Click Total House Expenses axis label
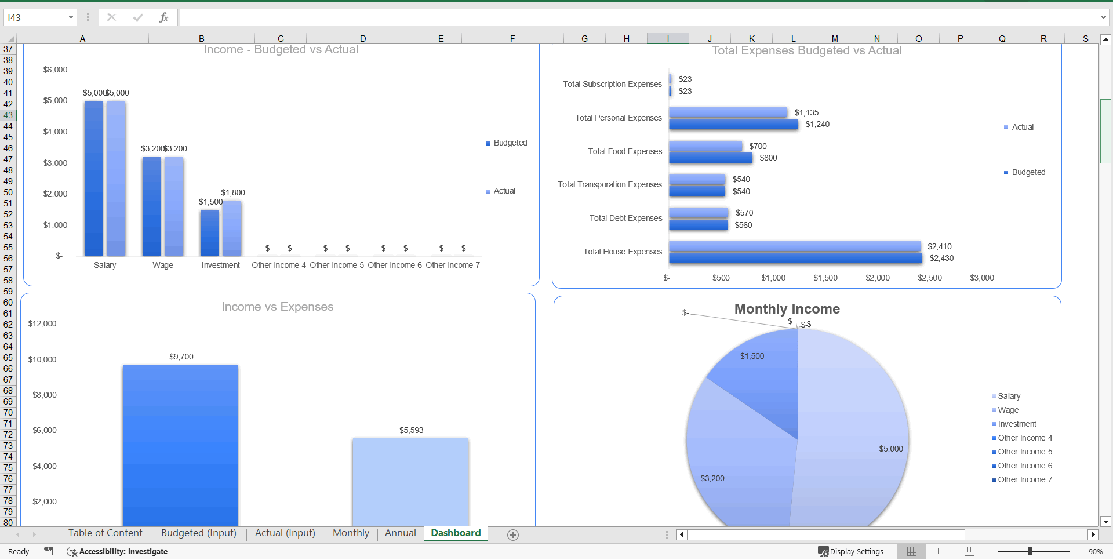1113x560 pixels. coord(623,252)
